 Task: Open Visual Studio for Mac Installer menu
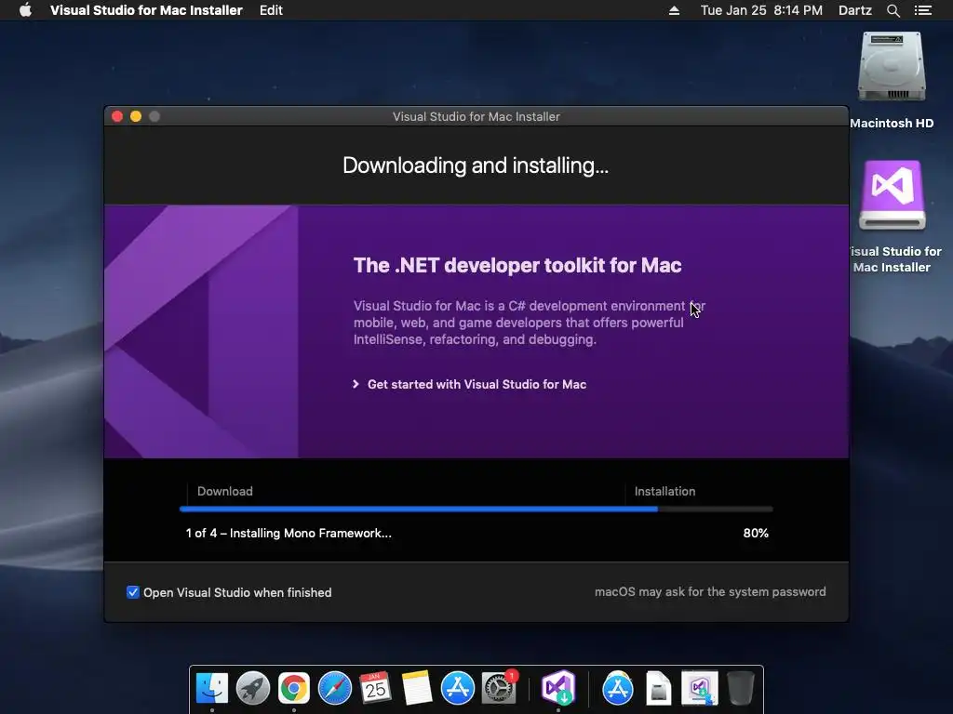coord(146,10)
